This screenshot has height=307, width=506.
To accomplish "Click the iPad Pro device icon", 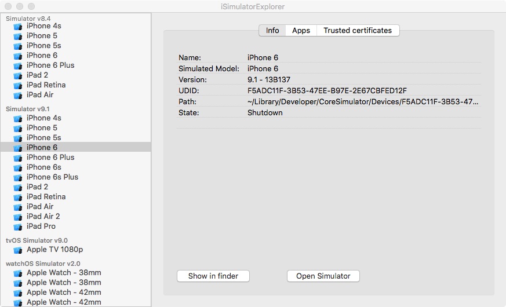I will [18, 227].
